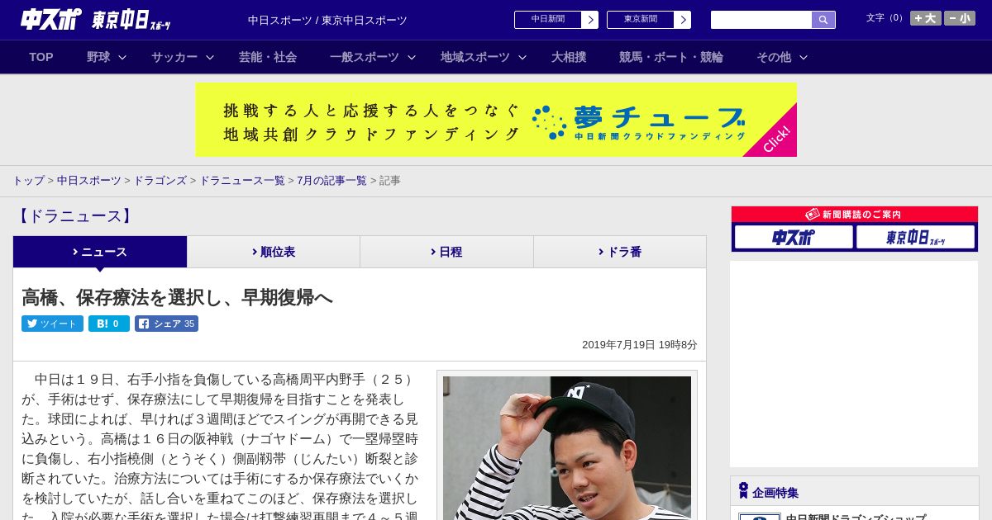Click the 企画特集 ribbon icon
Image resolution: width=992 pixels, height=520 pixels.
[x=743, y=491]
